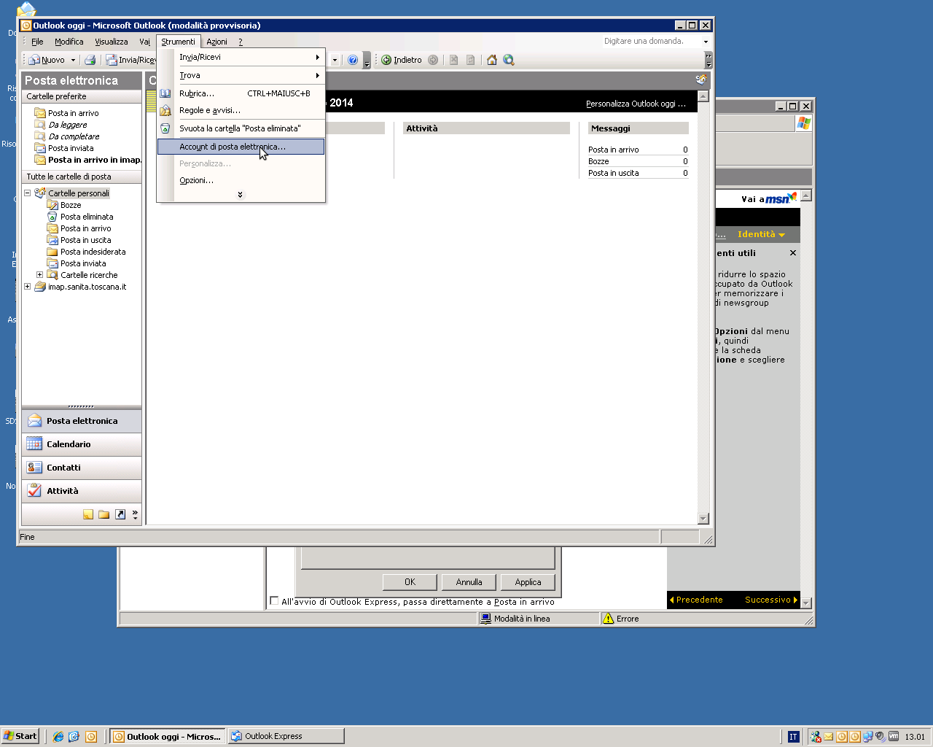Expand the Cartelle ricerche node

40,275
